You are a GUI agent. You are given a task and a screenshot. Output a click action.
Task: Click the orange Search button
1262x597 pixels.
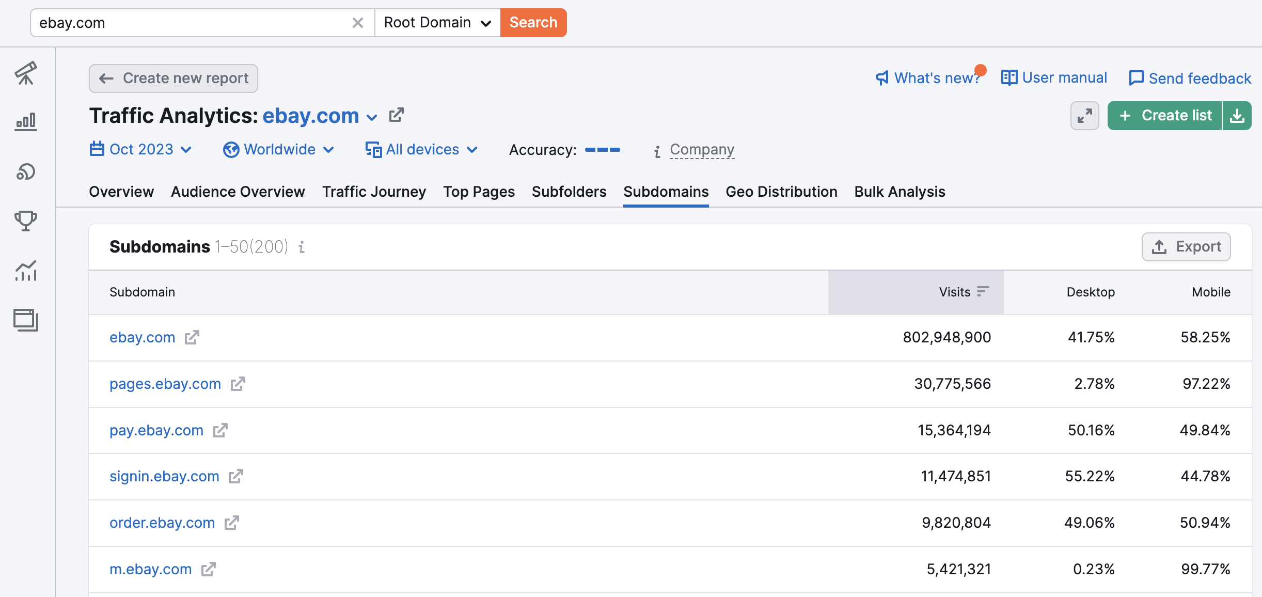pos(533,23)
